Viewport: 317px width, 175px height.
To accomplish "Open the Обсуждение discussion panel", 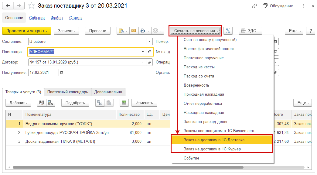I will 278,6.
